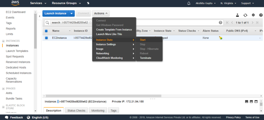This screenshot has width=264, height=120.
Task: Click the search bar help icon
Action: [x=220, y=23]
